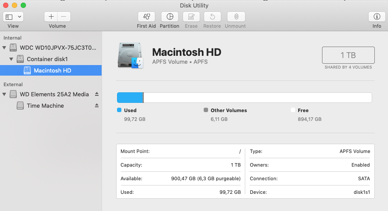Click the white Free legend swatch

tap(293, 110)
